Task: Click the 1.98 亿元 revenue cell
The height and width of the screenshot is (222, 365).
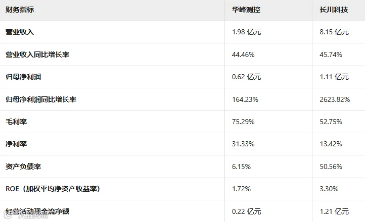Action: pyautogui.click(x=247, y=32)
